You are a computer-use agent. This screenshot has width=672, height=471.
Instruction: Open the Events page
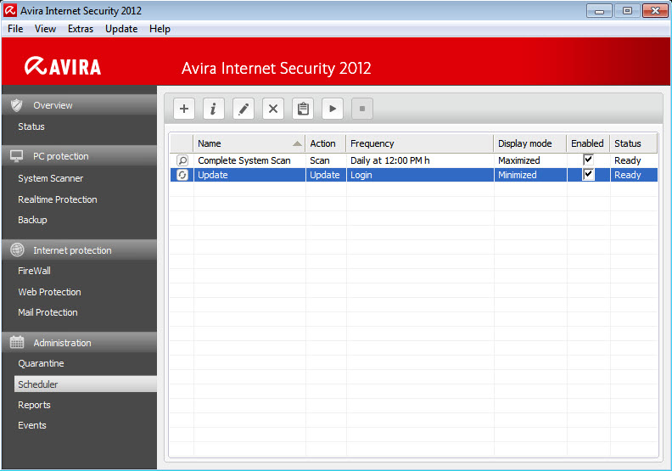[32, 425]
